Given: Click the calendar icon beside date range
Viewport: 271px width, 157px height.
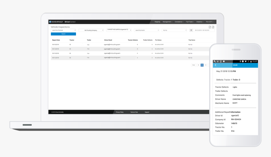Looking at the screenshot, I should [191, 30].
